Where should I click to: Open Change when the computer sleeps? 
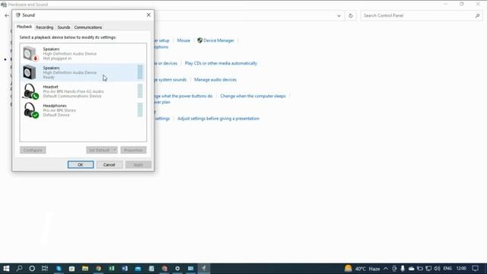(253, 96)
